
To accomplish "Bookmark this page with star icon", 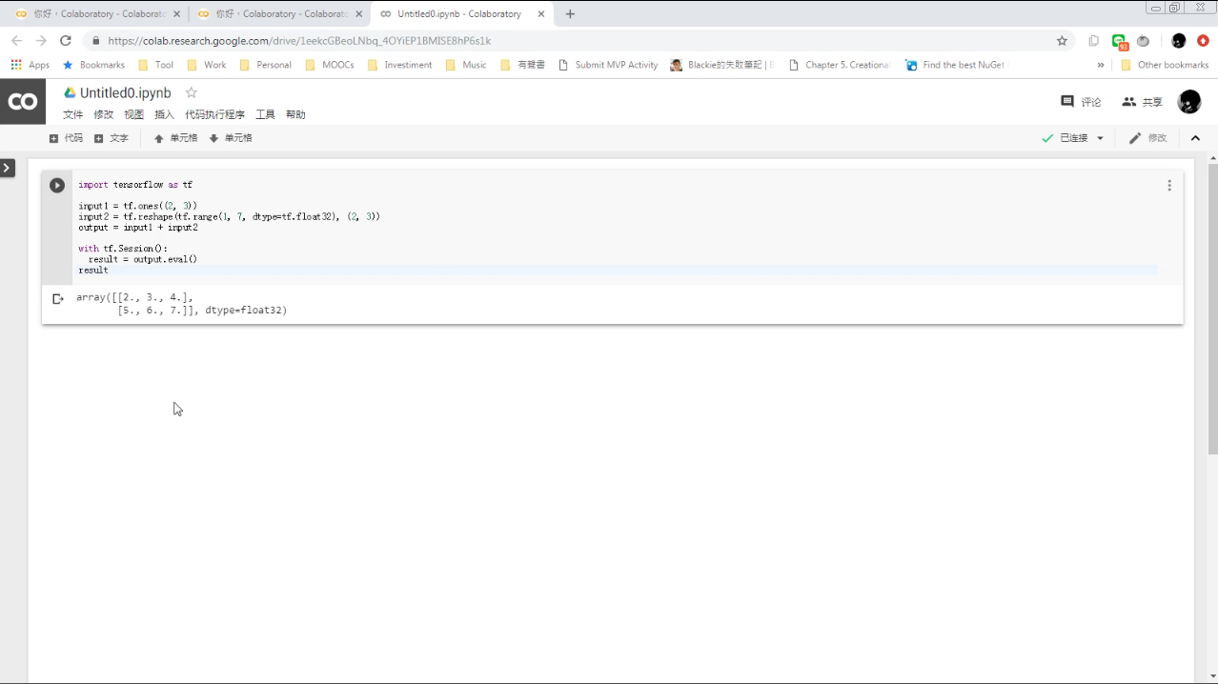I will [1062, 41].
